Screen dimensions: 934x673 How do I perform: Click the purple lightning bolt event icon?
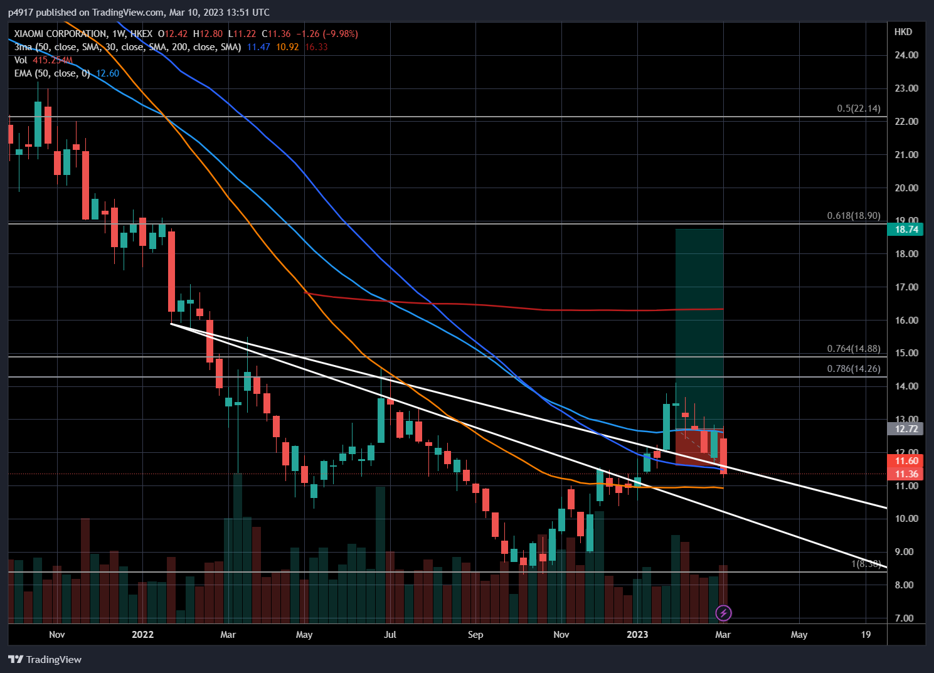coord(723,613)
